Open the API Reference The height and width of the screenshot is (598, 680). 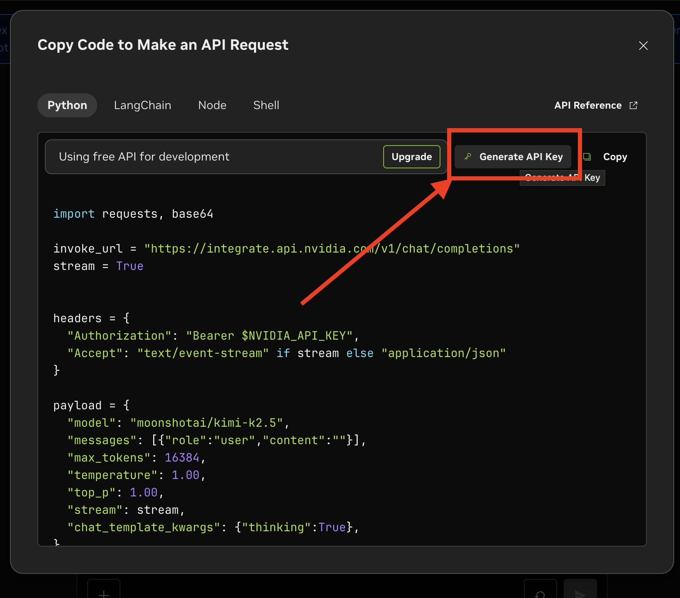[588, 105]
